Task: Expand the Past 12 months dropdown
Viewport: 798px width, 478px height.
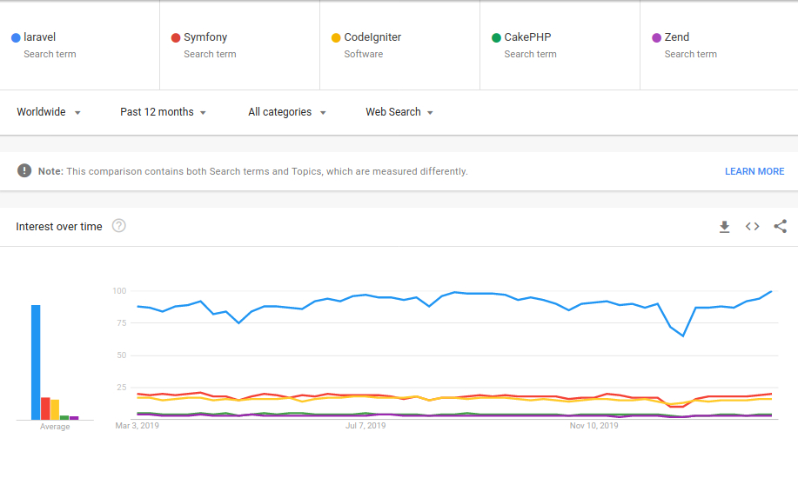Action: [x=164, y=112]
